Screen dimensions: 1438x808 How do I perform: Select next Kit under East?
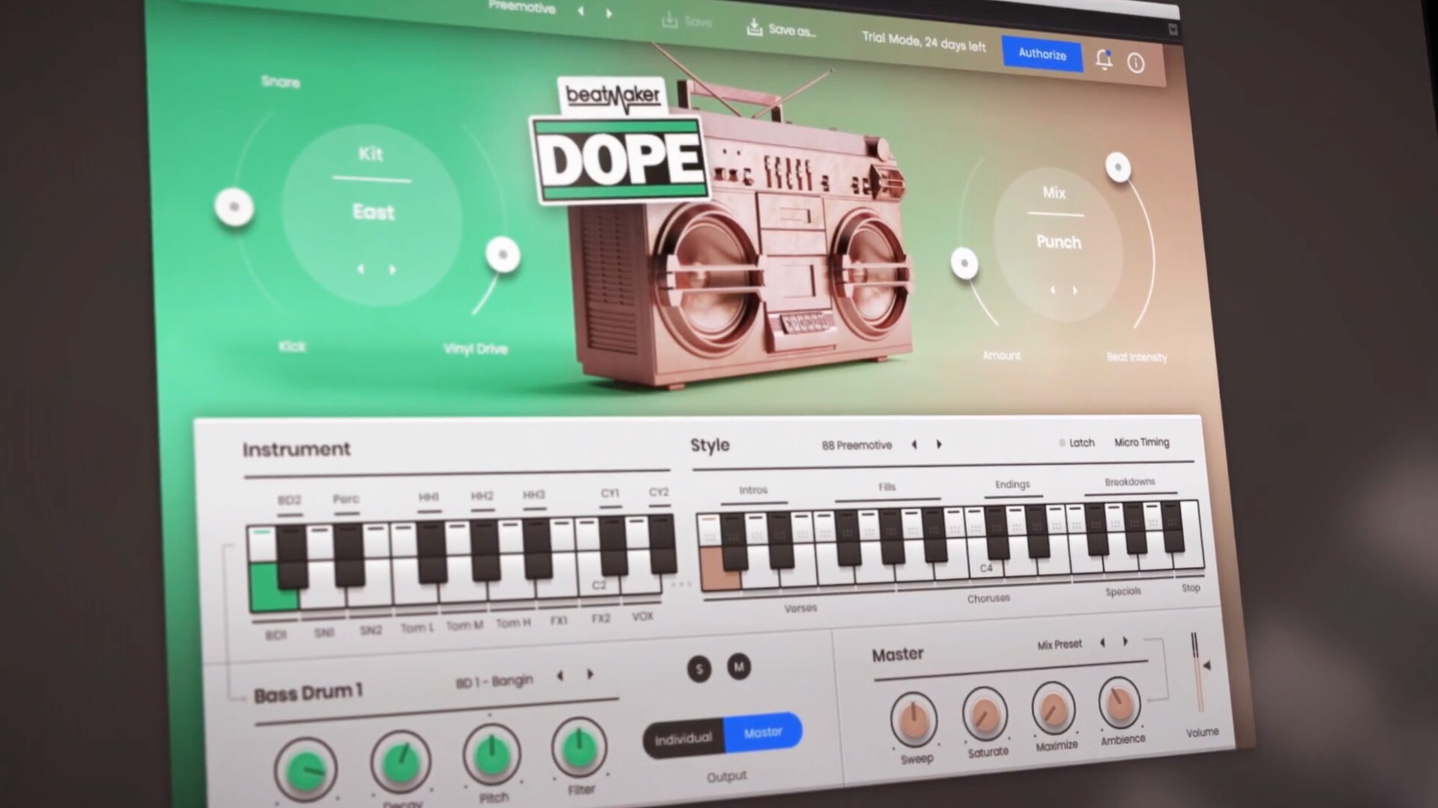coord(392,269)
